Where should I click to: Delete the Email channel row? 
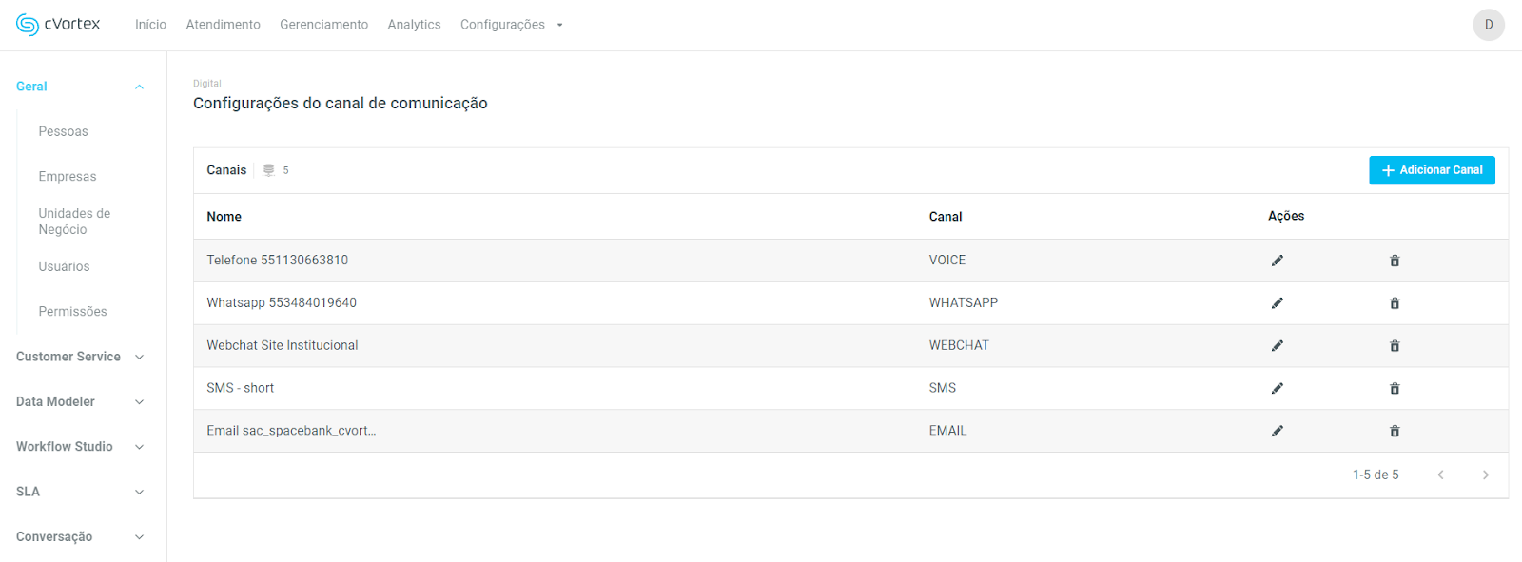coord(1395,431)
